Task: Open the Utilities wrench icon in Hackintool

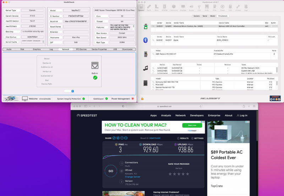Action: (x=238, y=7)
